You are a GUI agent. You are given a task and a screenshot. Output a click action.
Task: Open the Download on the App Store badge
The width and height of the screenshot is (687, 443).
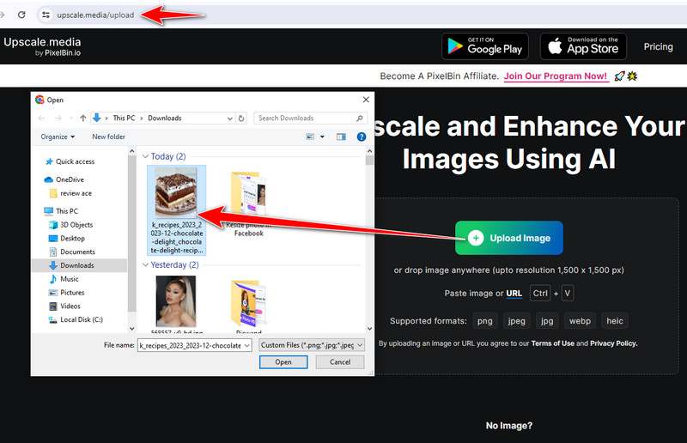pos(583,46)
